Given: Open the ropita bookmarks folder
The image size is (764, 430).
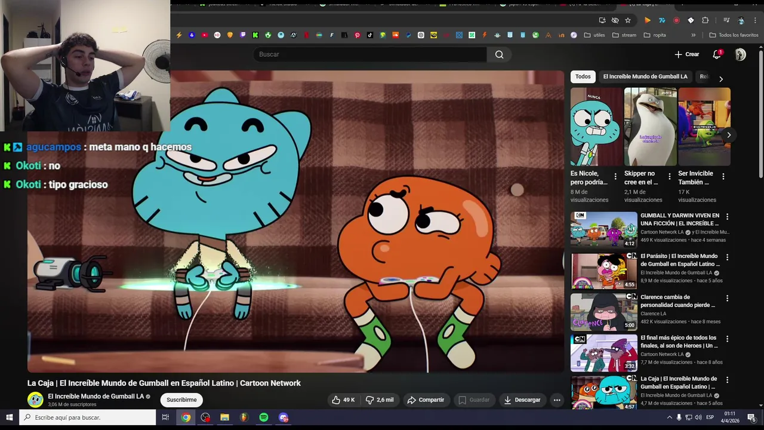Looking at the screenshot, I should pos(654,35).
